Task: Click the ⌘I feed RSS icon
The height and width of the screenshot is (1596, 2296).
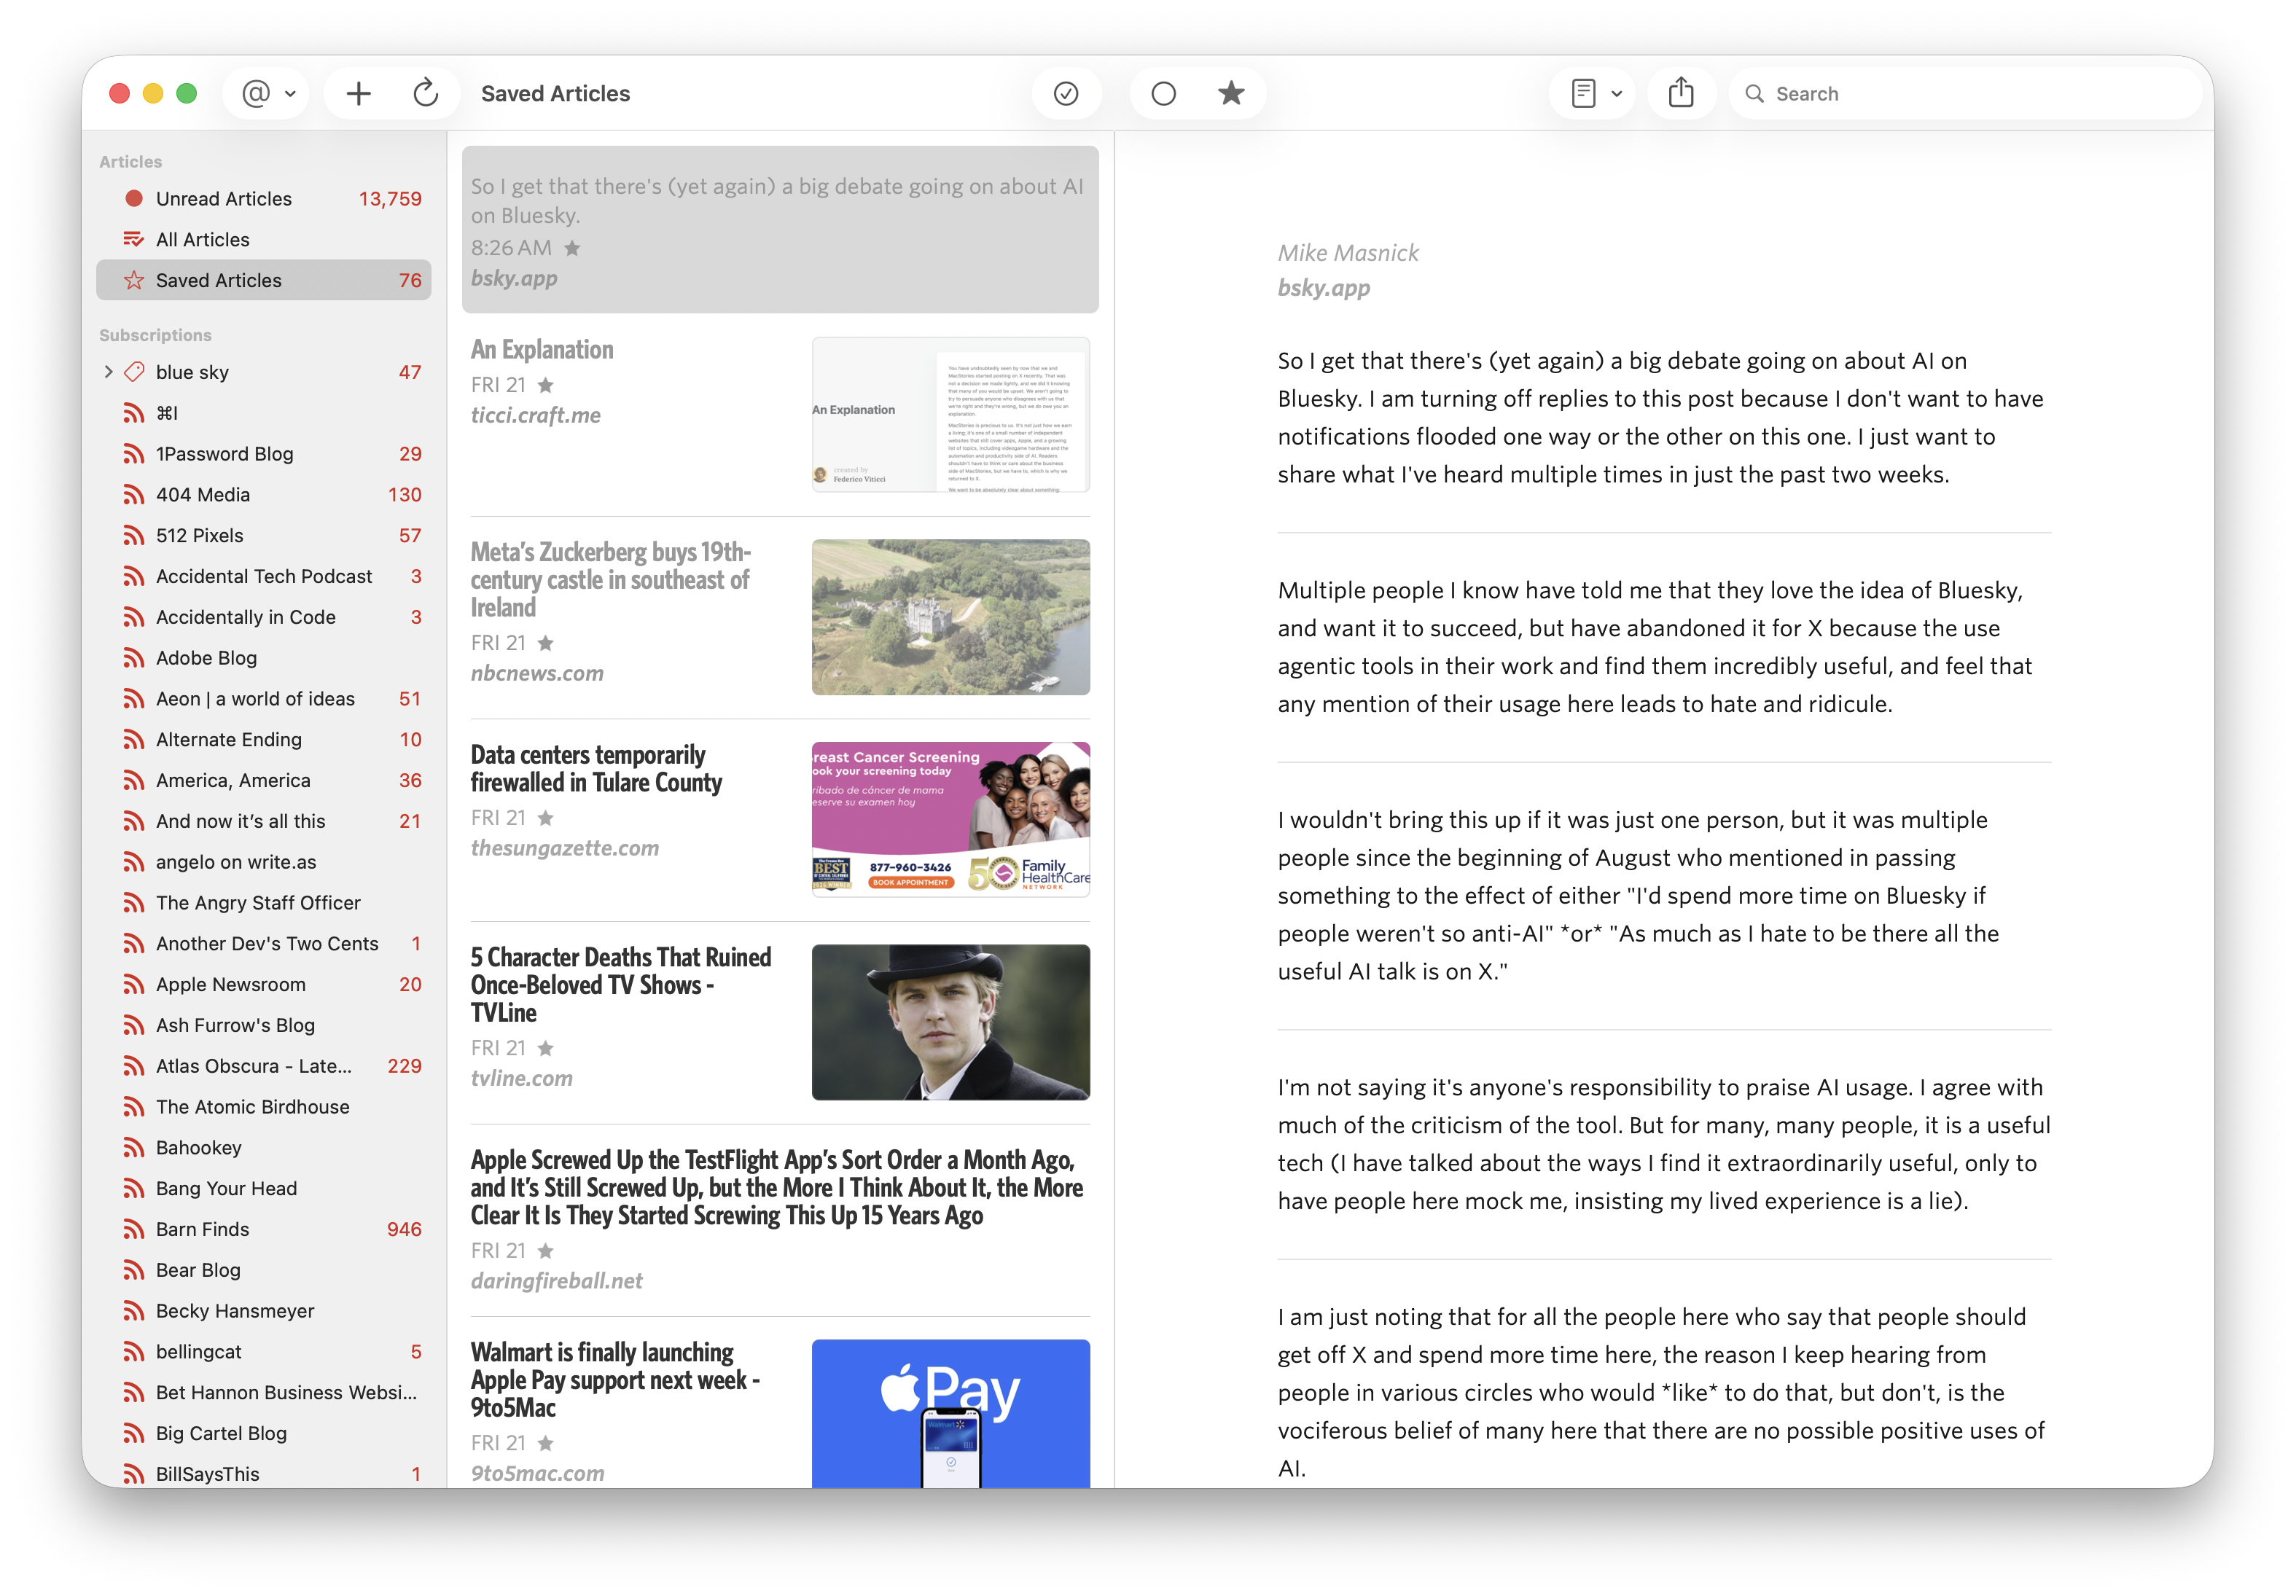Action: [x=134, y=413]
